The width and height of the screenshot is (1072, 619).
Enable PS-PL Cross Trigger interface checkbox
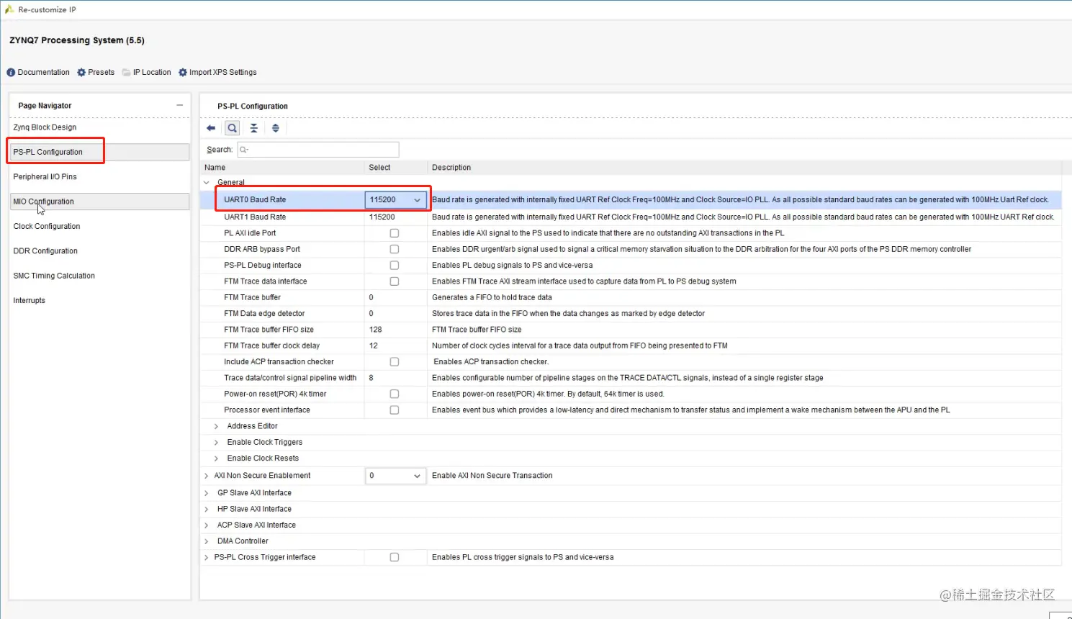pos(395,557)
